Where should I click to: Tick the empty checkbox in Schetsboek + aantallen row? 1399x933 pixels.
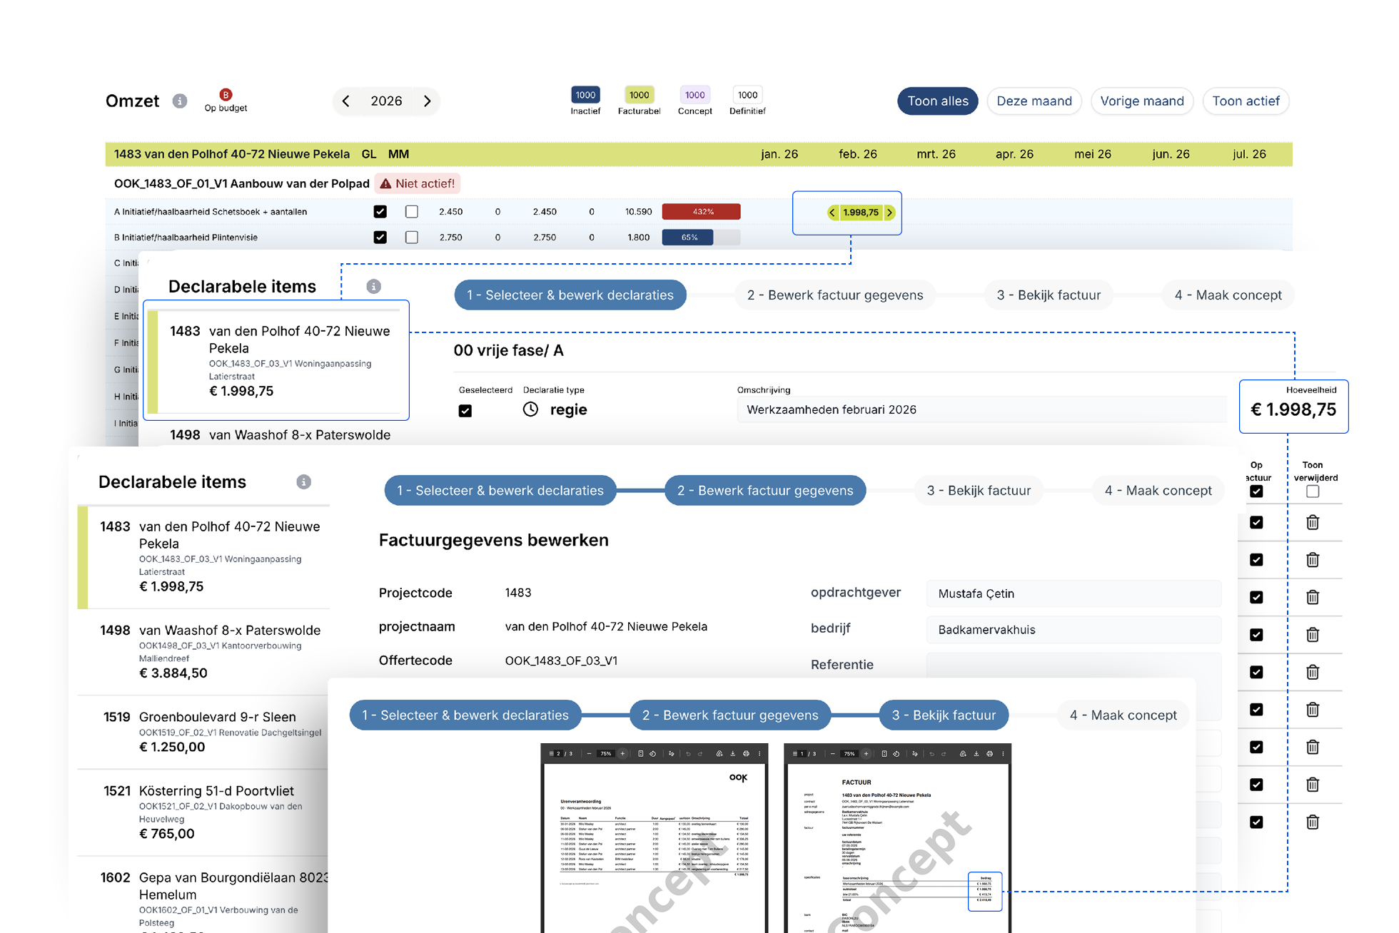pos(412,212)
